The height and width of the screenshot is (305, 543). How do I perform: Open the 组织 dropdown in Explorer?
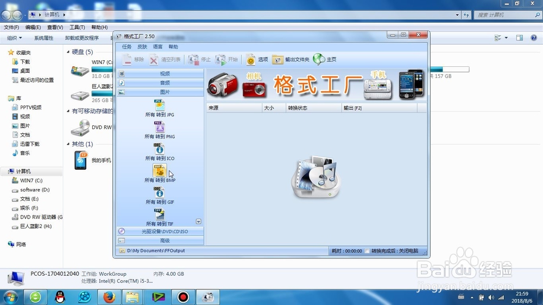(x=15, y=38)
